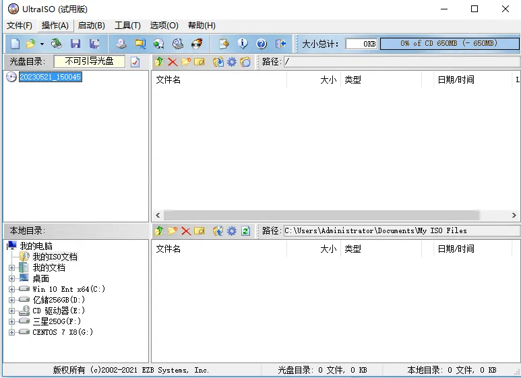Click the blue Info bubble icon
The height and width of the screenshot is (378, 521).
tap(243, 44)
